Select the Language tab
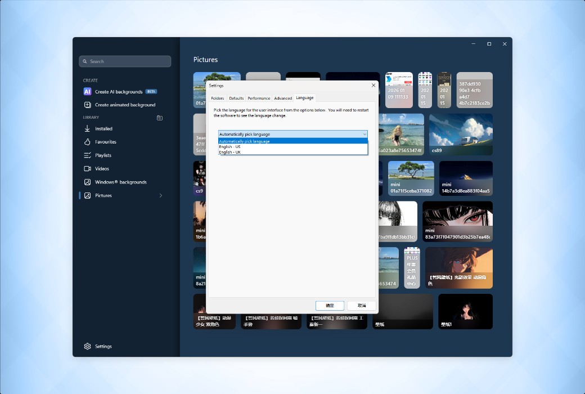The width and height of the screenshot is (585, 394). pos(305,98)
